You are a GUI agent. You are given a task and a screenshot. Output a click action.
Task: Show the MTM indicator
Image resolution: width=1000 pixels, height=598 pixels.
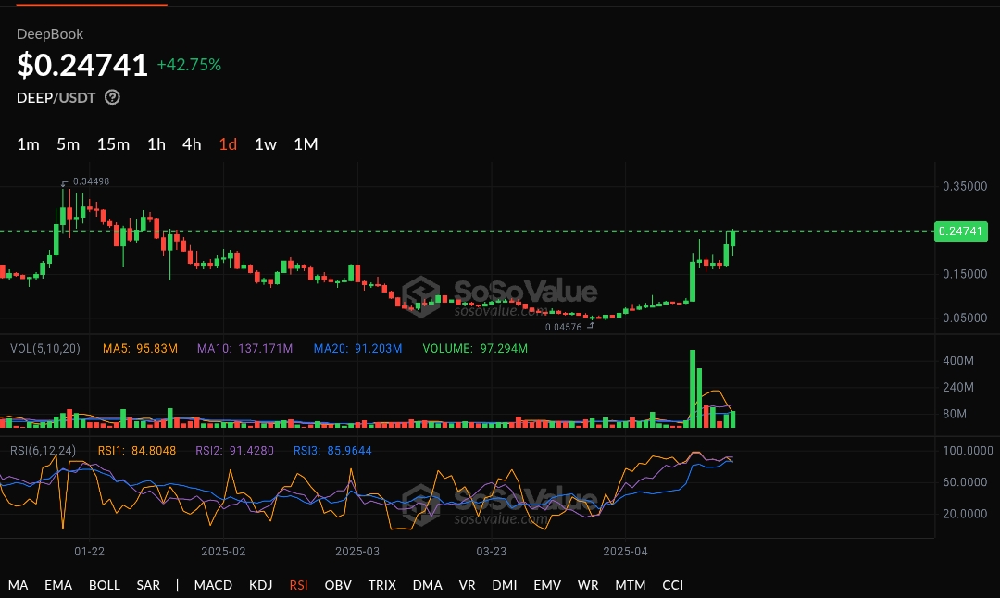pyautogui.click(x=631, y=585)
